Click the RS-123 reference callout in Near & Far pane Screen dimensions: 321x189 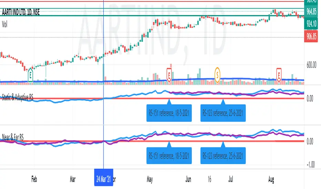tap(223, 156)
